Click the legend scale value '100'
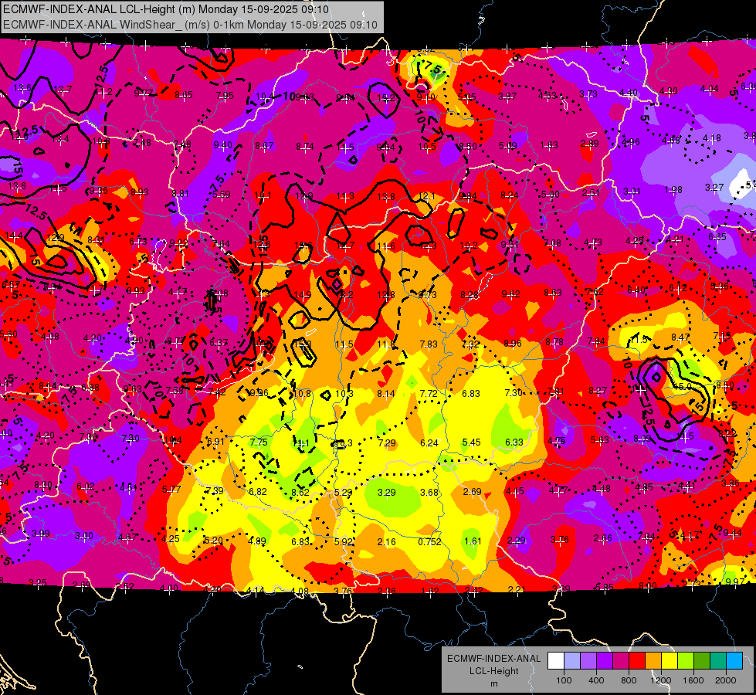 click(564, 680)
